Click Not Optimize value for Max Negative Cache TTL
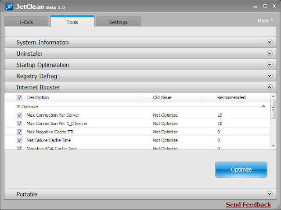 [165, 132]
